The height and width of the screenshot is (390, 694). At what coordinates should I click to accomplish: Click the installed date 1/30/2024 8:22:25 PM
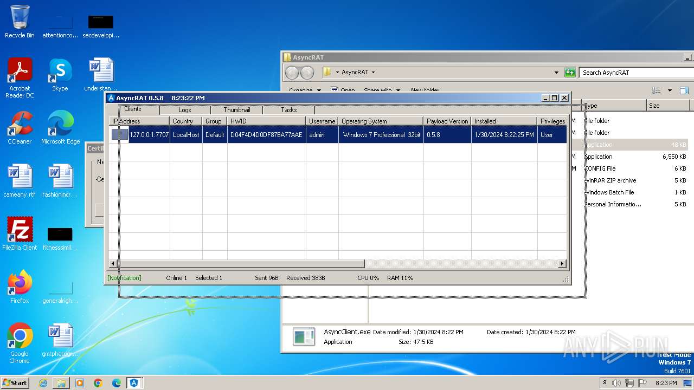click(504, 135)
